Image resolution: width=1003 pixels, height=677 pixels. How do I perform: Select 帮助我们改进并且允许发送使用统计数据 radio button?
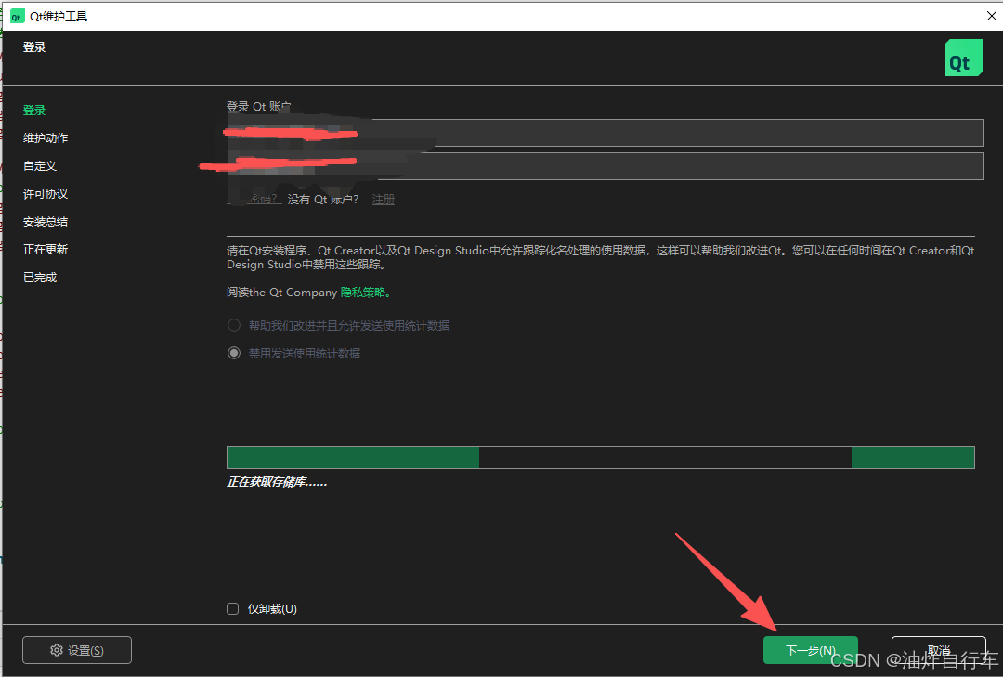(x=234, y=325)
